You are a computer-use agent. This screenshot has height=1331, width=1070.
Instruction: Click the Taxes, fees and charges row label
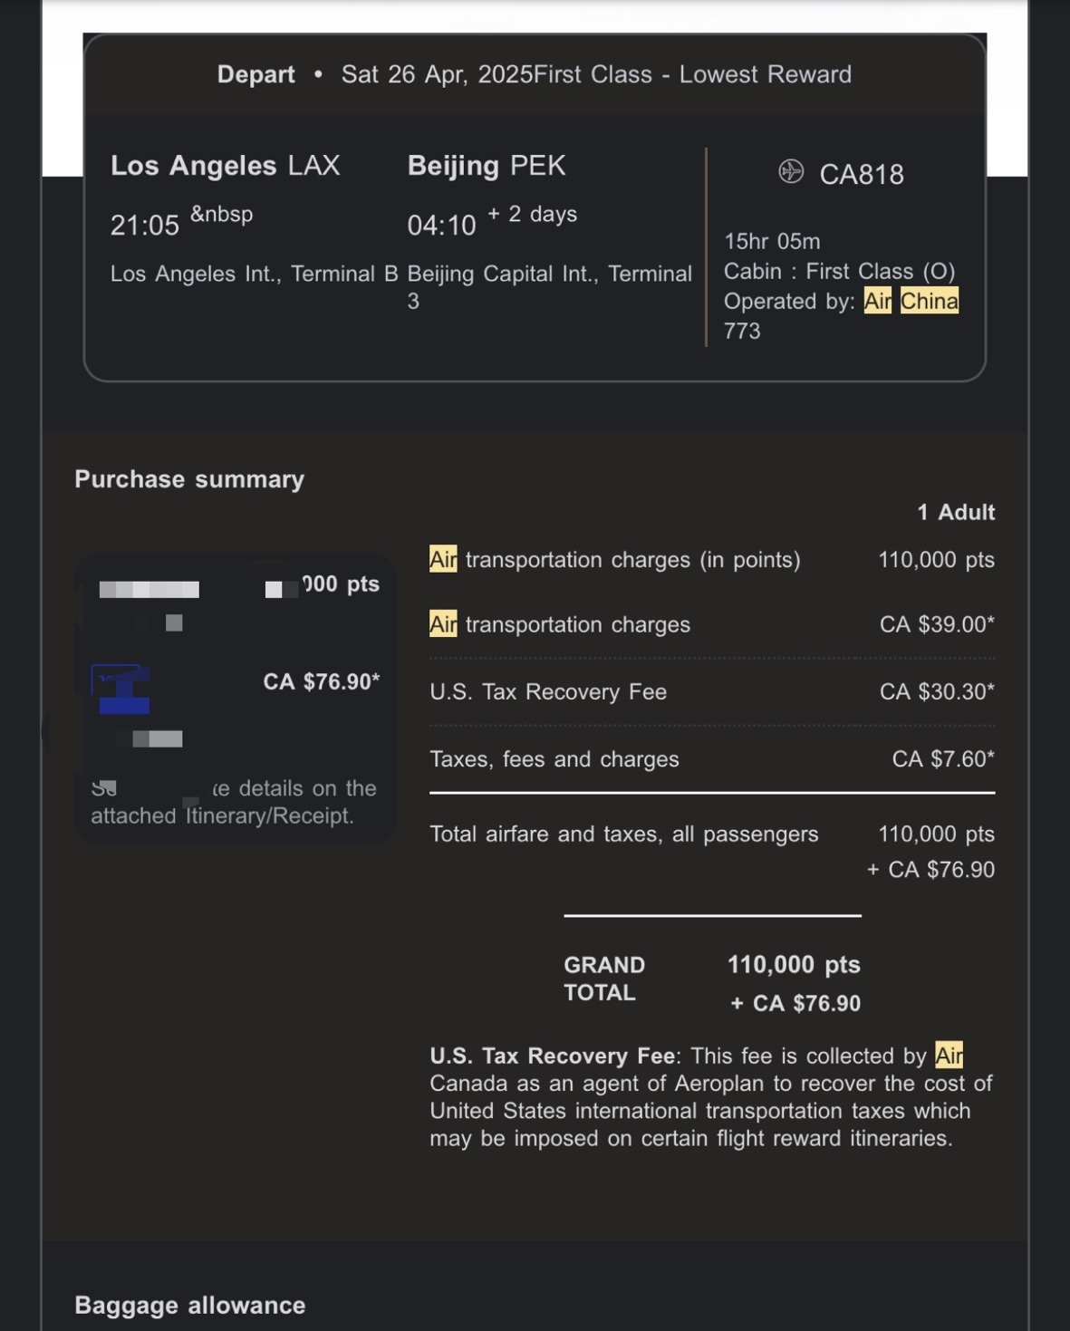pos(554,759)
